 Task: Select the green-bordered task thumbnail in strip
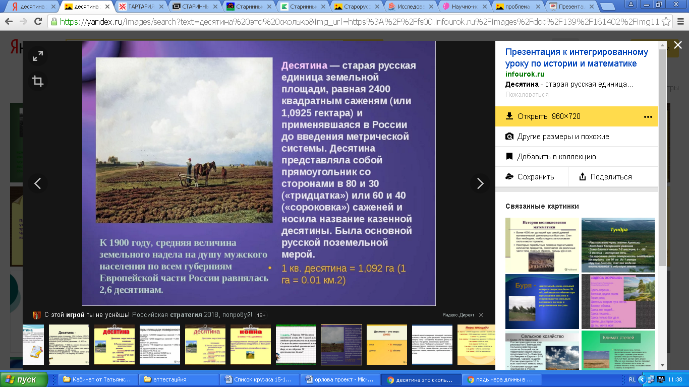tap(296, 345)
